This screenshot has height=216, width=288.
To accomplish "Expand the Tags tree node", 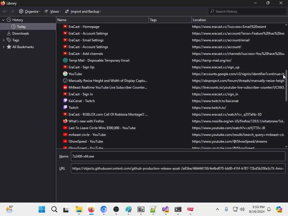I will pyautogui.click(x=3, y=40).
